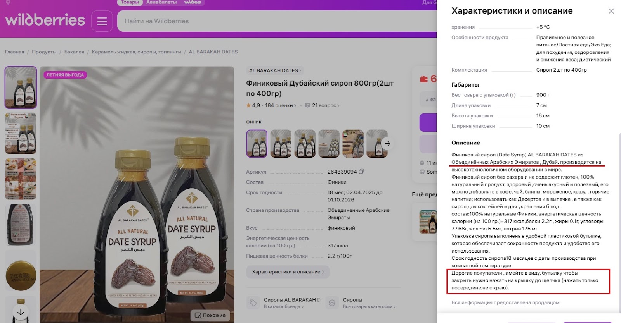Open the wibes tab
This screenshot has width=621, height=323.
[193, 2]
